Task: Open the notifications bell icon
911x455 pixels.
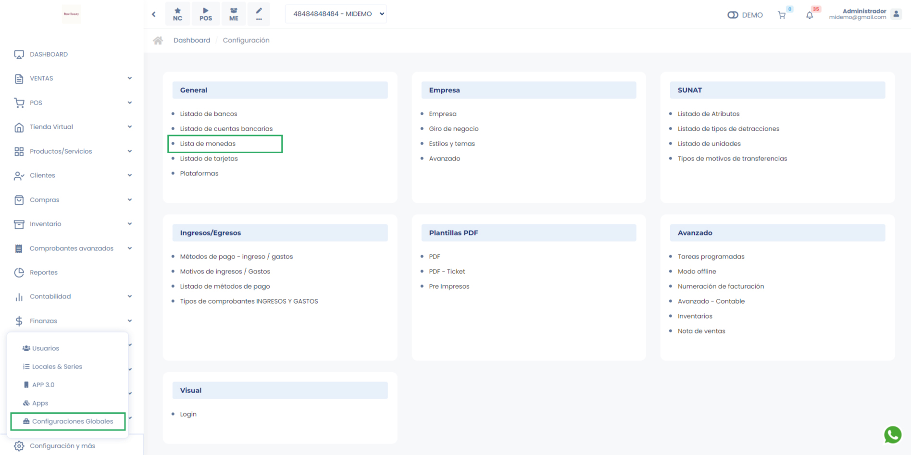Action: point(810,15)
